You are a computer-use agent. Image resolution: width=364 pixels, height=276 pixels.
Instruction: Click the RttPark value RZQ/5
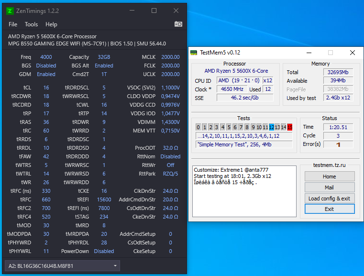coord(170,174)
